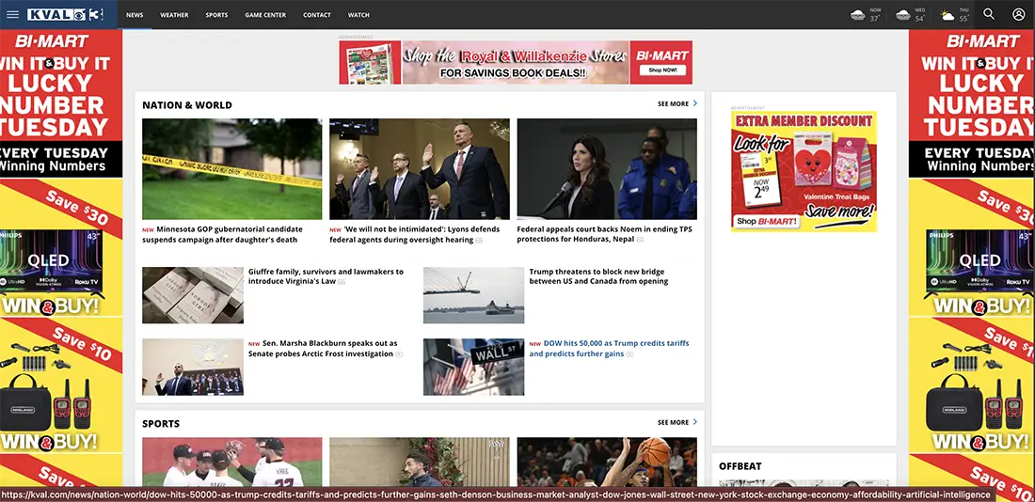Open the News menu item
Viewport: 1035px width, 502px height.
pos(135,14)
